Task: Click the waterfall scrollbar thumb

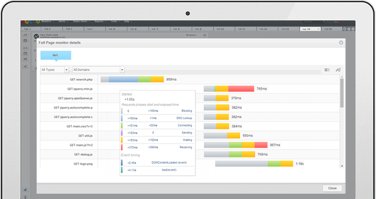Action: [x=342, y=93]
